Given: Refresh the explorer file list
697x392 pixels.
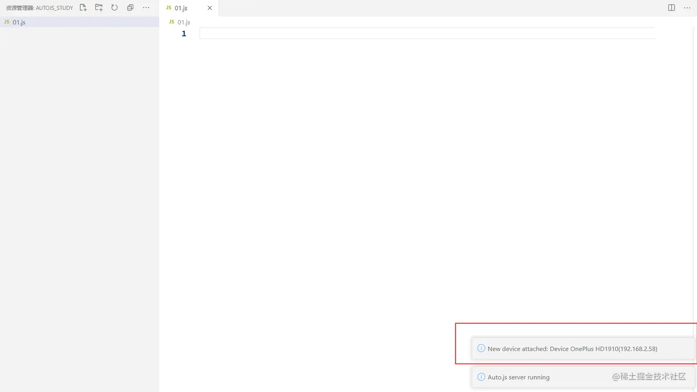Looking at the screenshot, I should coord(114,7).
